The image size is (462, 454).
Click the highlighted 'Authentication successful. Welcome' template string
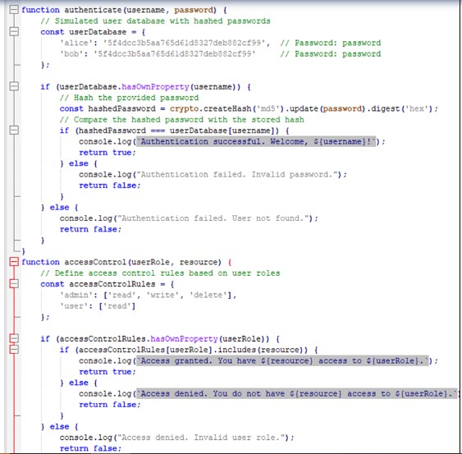click(x=256, y=141)
